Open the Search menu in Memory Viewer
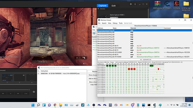Screen dimensions: 193x108 click(104, 23)
